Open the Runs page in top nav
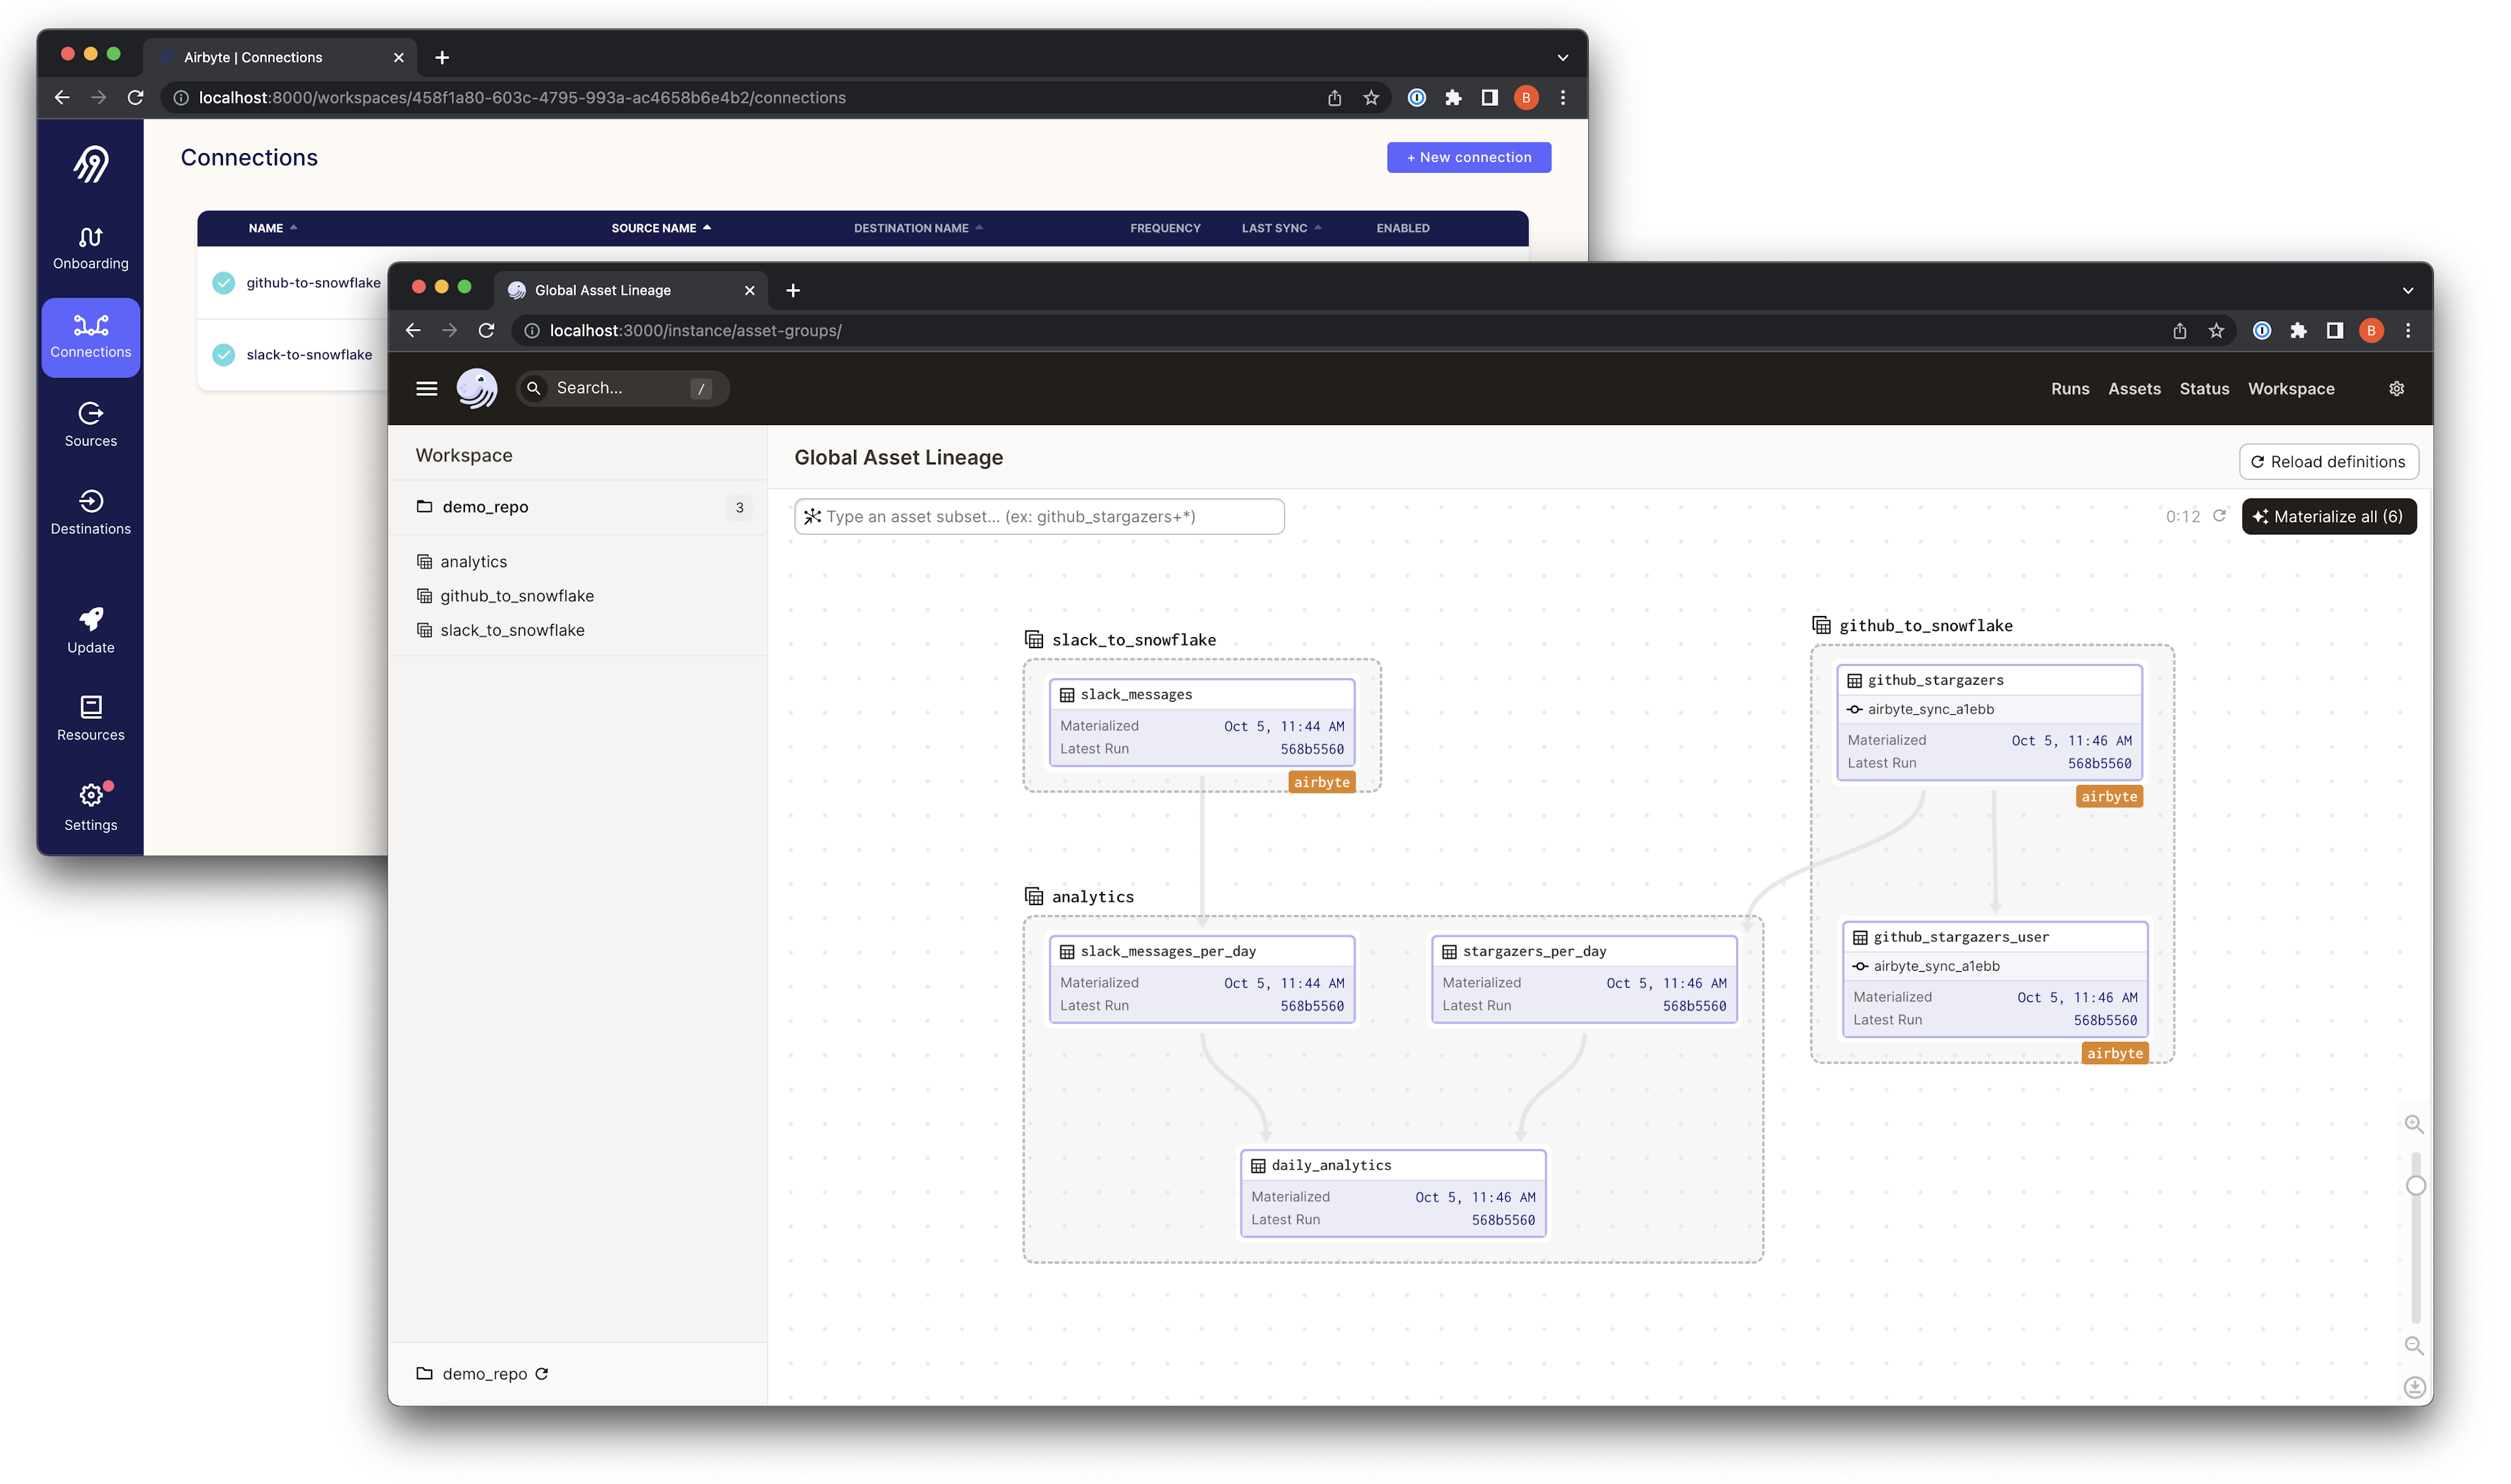Image resolution: width=2511 pixels, height=1484 pixels. pos(2069,389)
